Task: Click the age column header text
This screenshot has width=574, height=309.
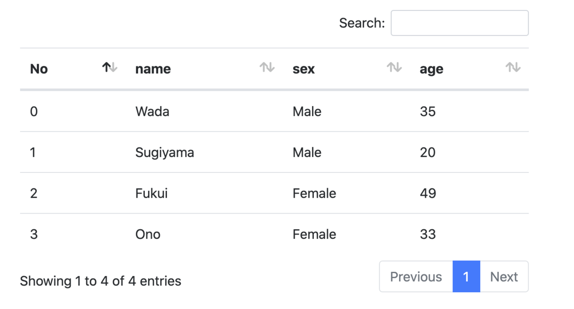Action: pos(431,70)
